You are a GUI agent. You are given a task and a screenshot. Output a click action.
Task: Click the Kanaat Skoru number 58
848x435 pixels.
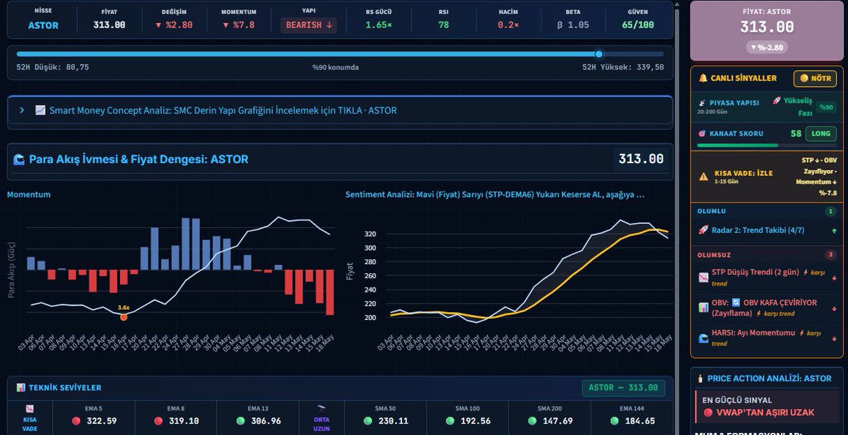796,133
